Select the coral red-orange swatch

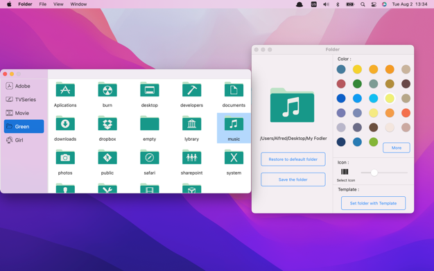point(406,113)
